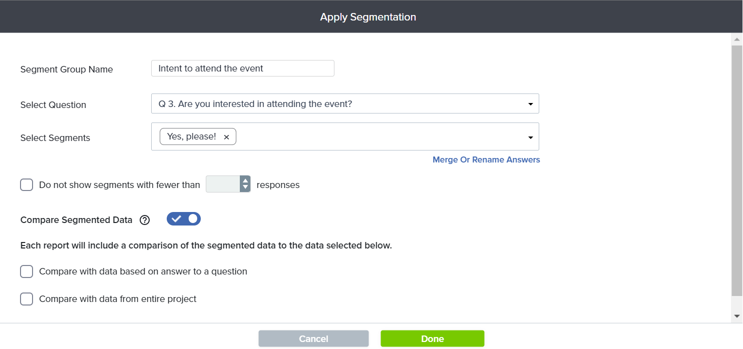743x349 pixels.
Task: Increase the minimum responses with up arrow
Action: (x=245, y=181)
